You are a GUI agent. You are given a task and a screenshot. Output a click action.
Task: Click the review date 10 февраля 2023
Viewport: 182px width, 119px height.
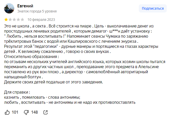pyautogui.click(x=41, y=19)
